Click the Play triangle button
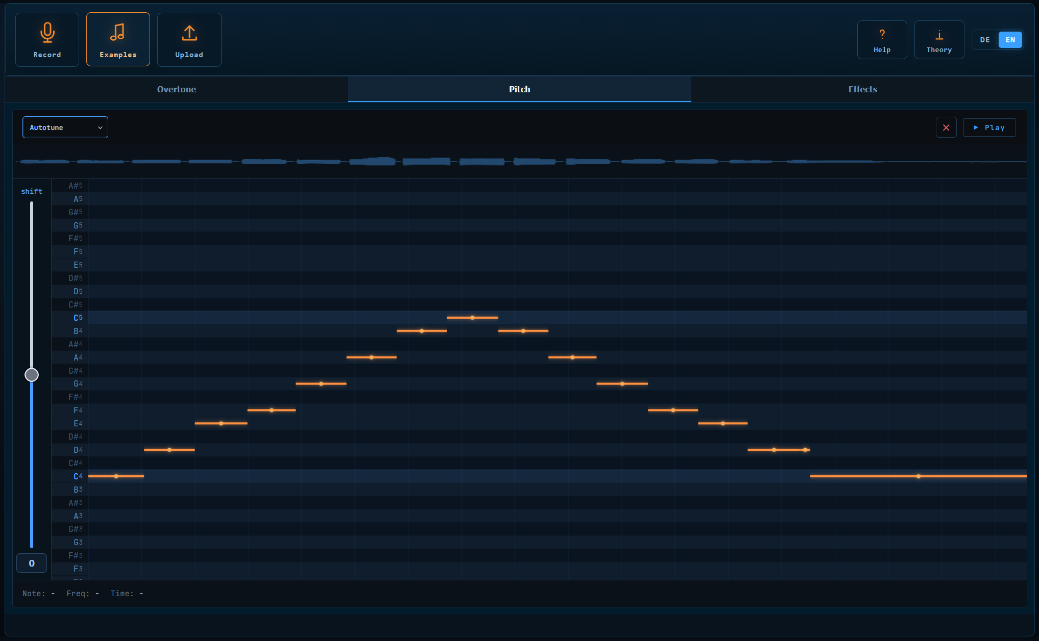 click(989, 127)
